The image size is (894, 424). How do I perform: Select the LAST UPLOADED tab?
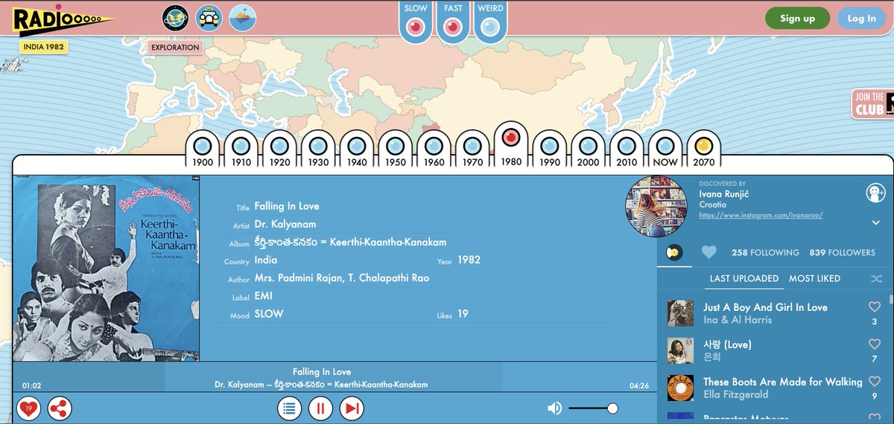click(744, 278)
